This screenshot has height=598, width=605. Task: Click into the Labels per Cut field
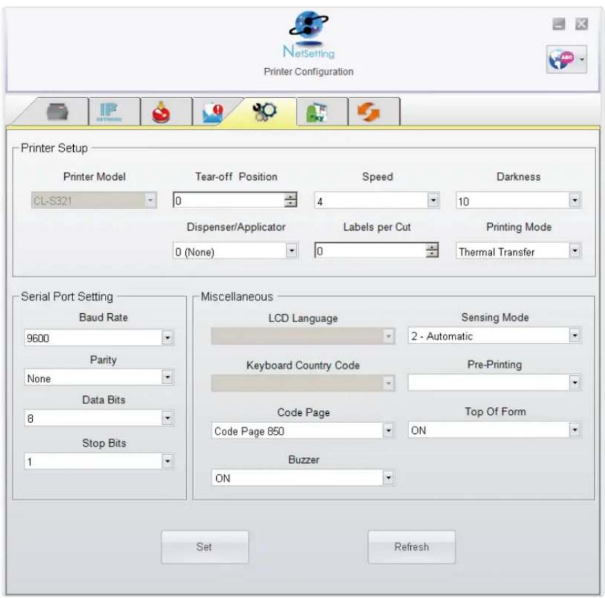370,251
